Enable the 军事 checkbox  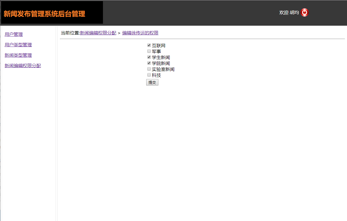pyautogui.click(x=149, y=51)
